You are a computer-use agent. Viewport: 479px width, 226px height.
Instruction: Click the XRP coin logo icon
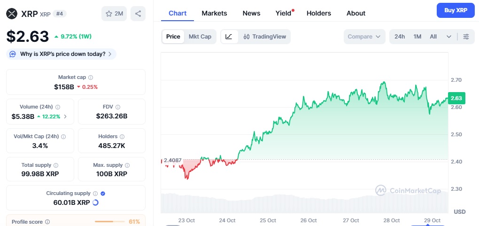click(12, 14)
